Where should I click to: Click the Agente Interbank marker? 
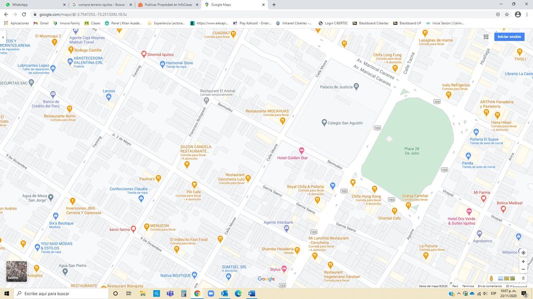click(x=287, y=229)
